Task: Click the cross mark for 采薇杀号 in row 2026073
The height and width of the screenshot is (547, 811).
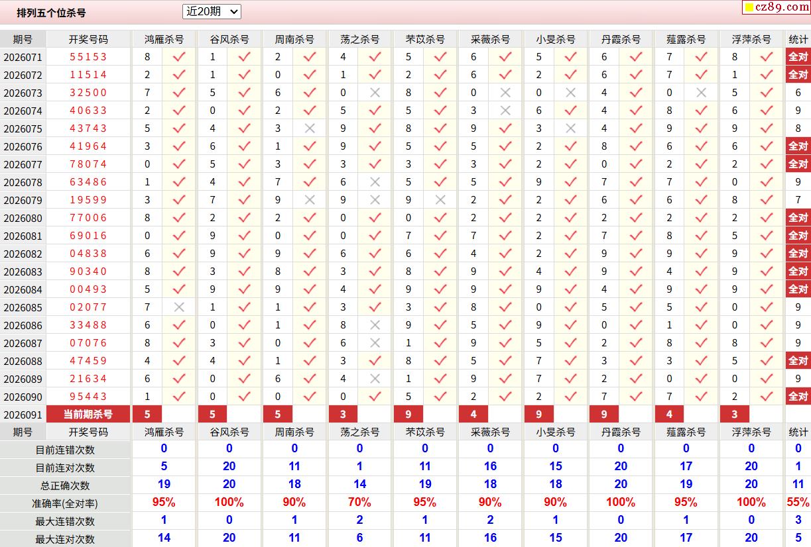Action: point(505,93)
